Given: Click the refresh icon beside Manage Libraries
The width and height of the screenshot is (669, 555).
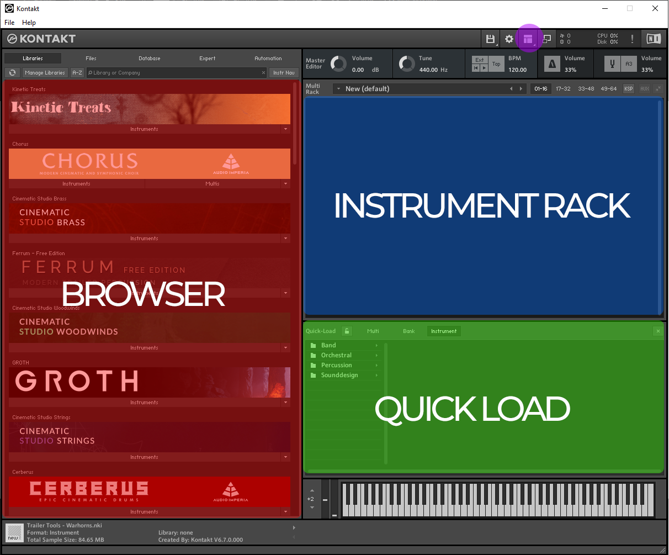Looking at the screenshot, I should tap(12, 72).
